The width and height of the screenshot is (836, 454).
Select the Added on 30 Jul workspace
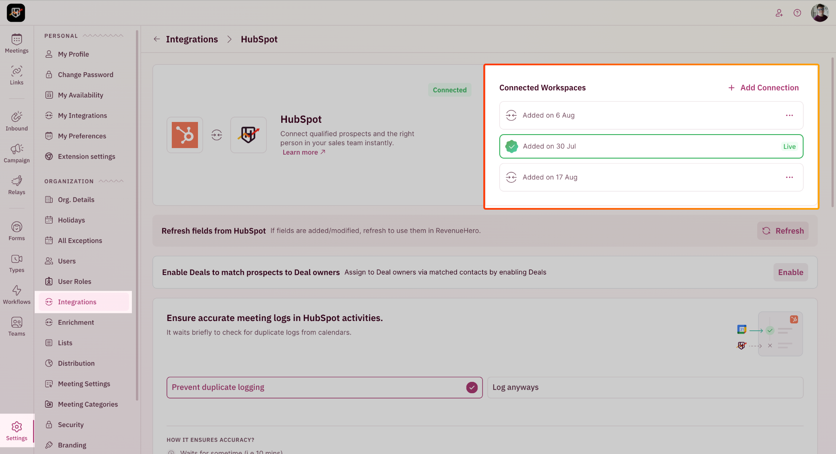tap(651, 146)
